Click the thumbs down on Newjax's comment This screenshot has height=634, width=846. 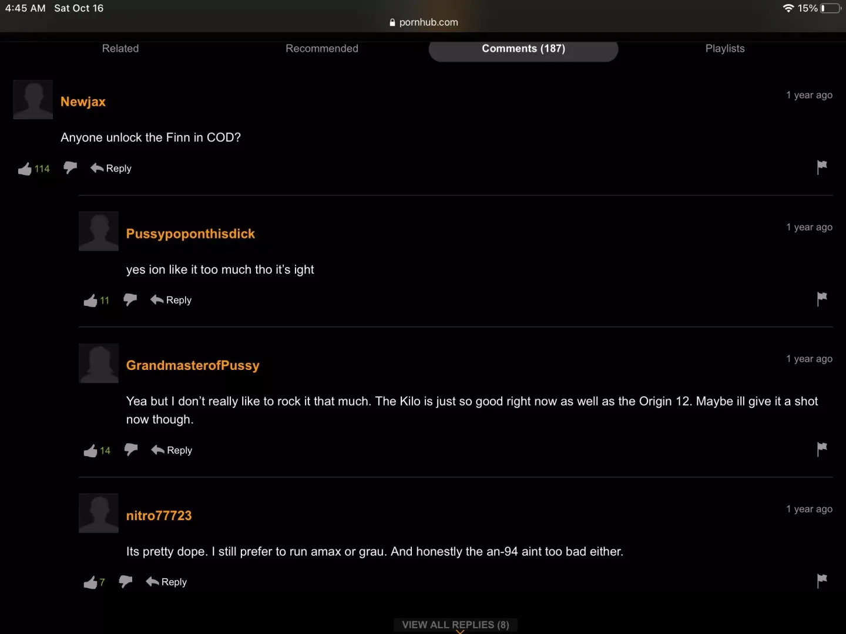pyautogui.click(x=69, y=168)
